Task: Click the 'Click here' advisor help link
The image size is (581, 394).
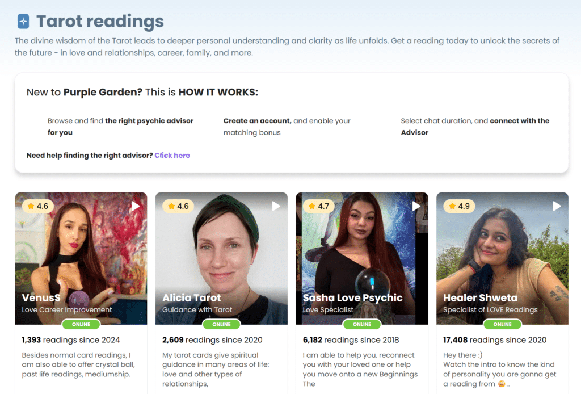Action: point(172,156)
